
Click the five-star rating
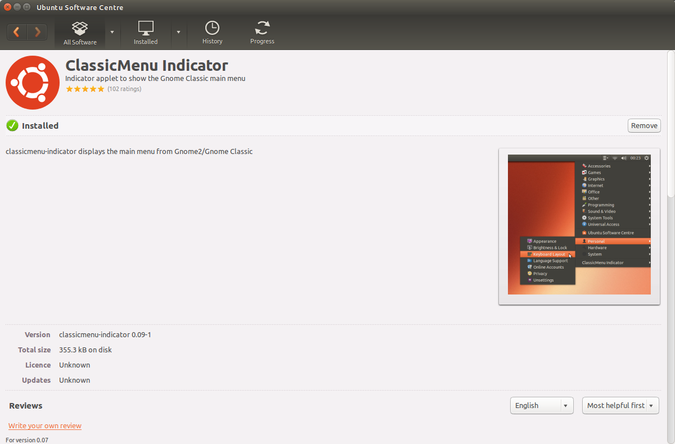click(x=85, y=89)
